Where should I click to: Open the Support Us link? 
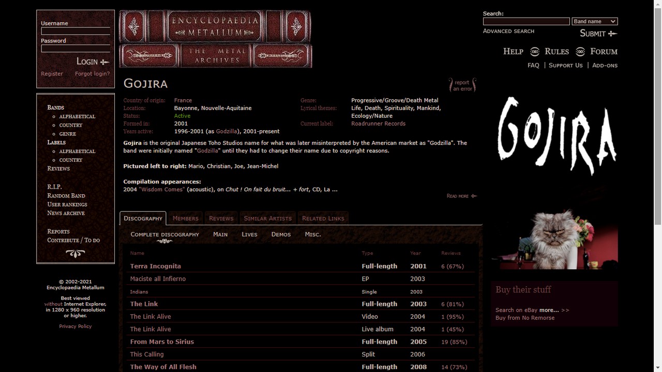tap(565, 66)
